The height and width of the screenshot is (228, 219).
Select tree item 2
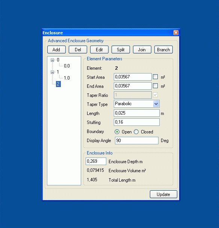click(58, 84)
